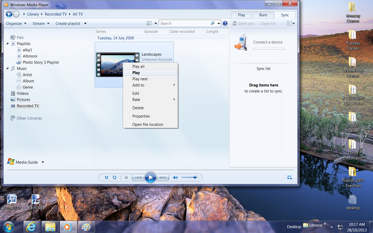Image resolution: width=373 pixels, height=233 pixels.
Task: Choose Edit from the context menu
Action: (150, 93)
